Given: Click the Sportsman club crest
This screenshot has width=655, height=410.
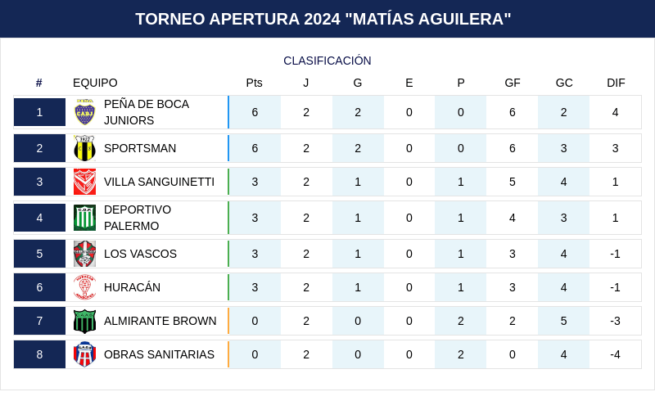Looking at the screenshot, I should tap(85, 148).
